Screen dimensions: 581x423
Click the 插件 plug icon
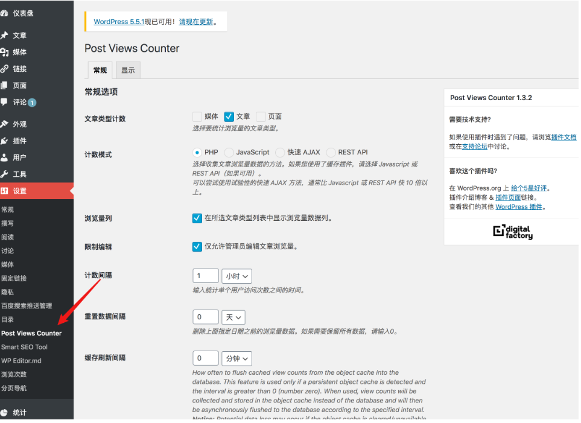(x=4, y=141)
